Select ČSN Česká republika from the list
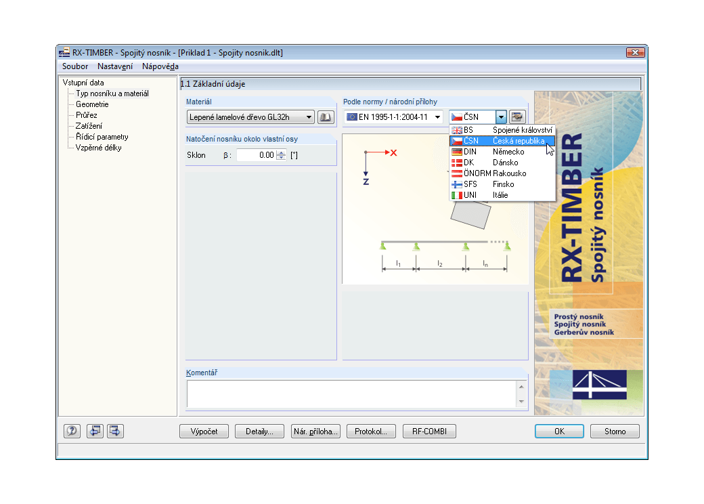Screen dimensions: 704x504 point(502,141)
